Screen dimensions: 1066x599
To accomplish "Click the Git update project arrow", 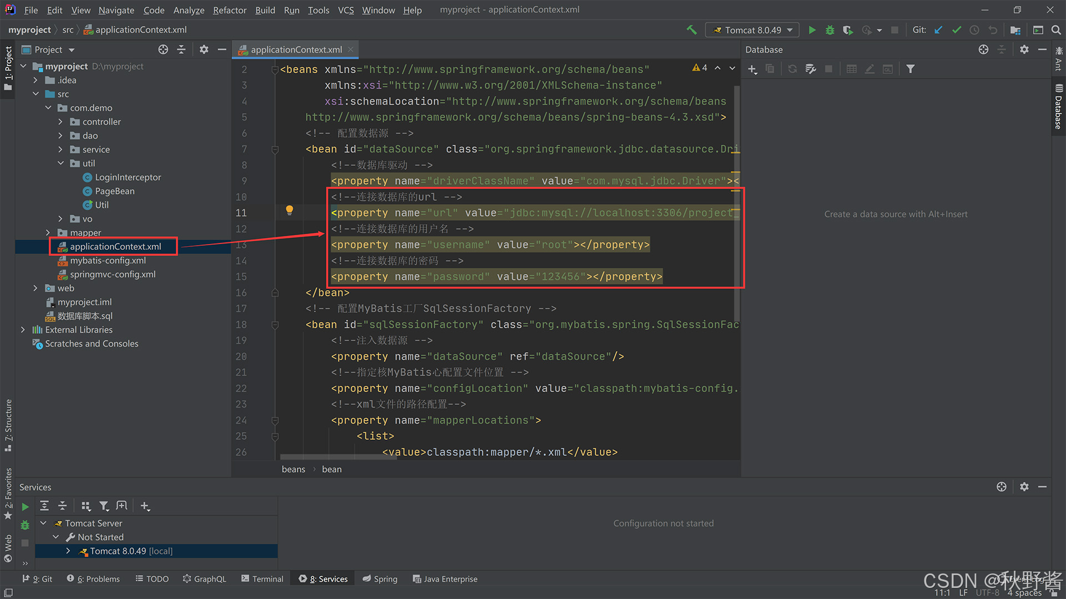I will [x=938, y=30].
